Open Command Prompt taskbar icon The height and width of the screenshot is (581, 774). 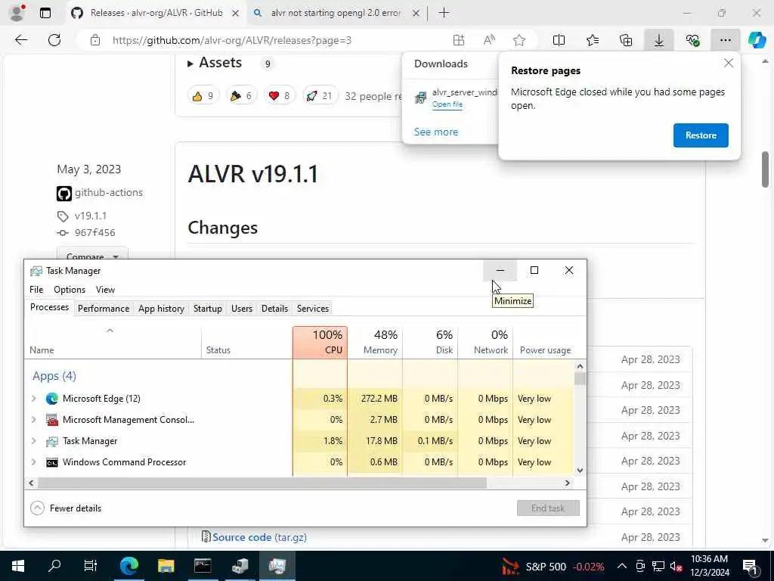[x=203, y=566]
